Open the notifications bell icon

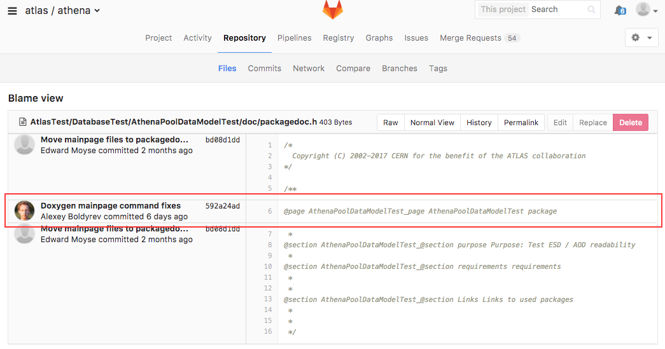[620, 10]
